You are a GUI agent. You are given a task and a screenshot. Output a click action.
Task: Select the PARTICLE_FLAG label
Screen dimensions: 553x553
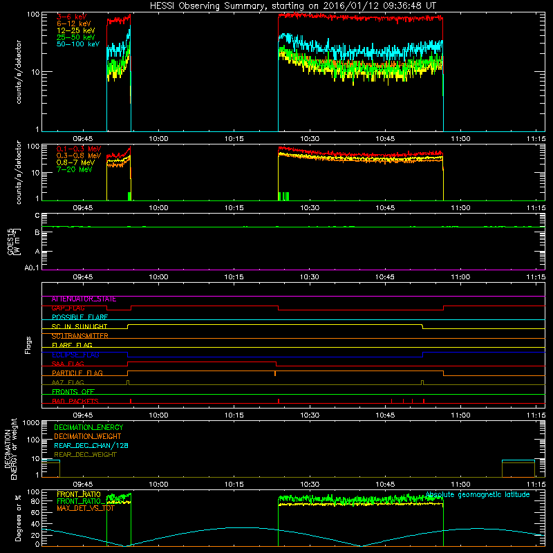point(77,373)
